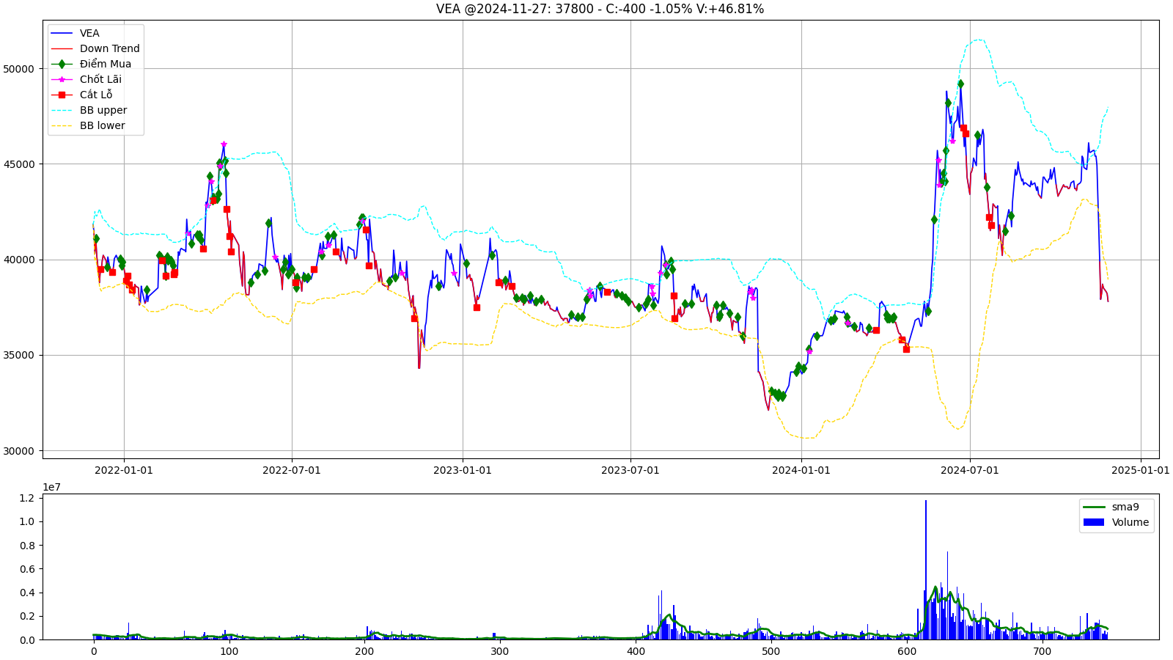
Task: Select the VEA legend entry
Action: point(89,33)
